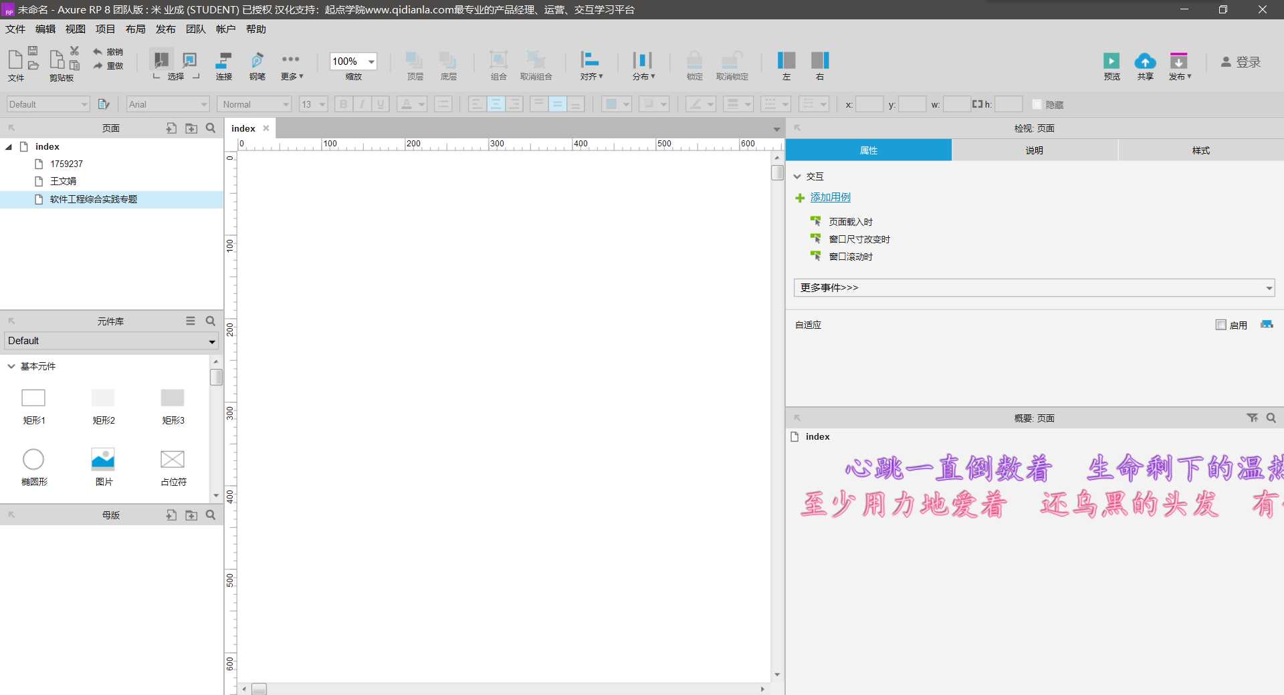
Task: Open the Default widget style dropdown
Action: coord(47,104)
